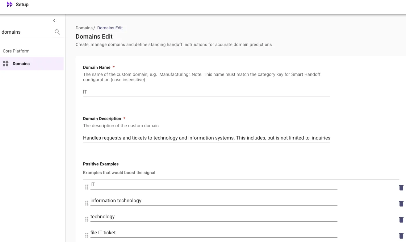Delete the 'file IT ticket' example

tap(401, 236)
